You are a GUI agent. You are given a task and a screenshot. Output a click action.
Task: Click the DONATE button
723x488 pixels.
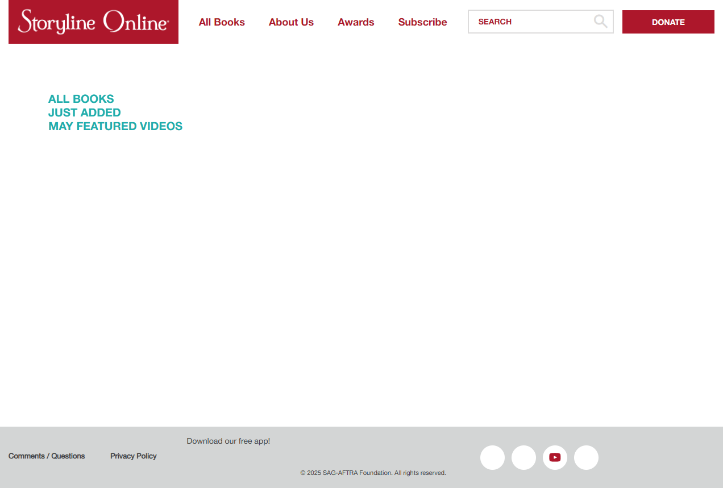coord(668,22)
